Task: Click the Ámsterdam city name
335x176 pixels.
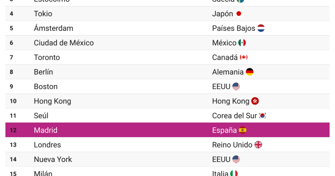Action: 53,28
